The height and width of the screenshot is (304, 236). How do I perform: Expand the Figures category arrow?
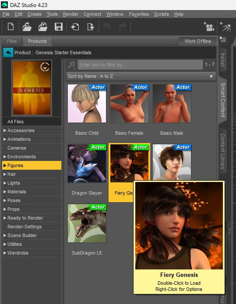point(5,165)
